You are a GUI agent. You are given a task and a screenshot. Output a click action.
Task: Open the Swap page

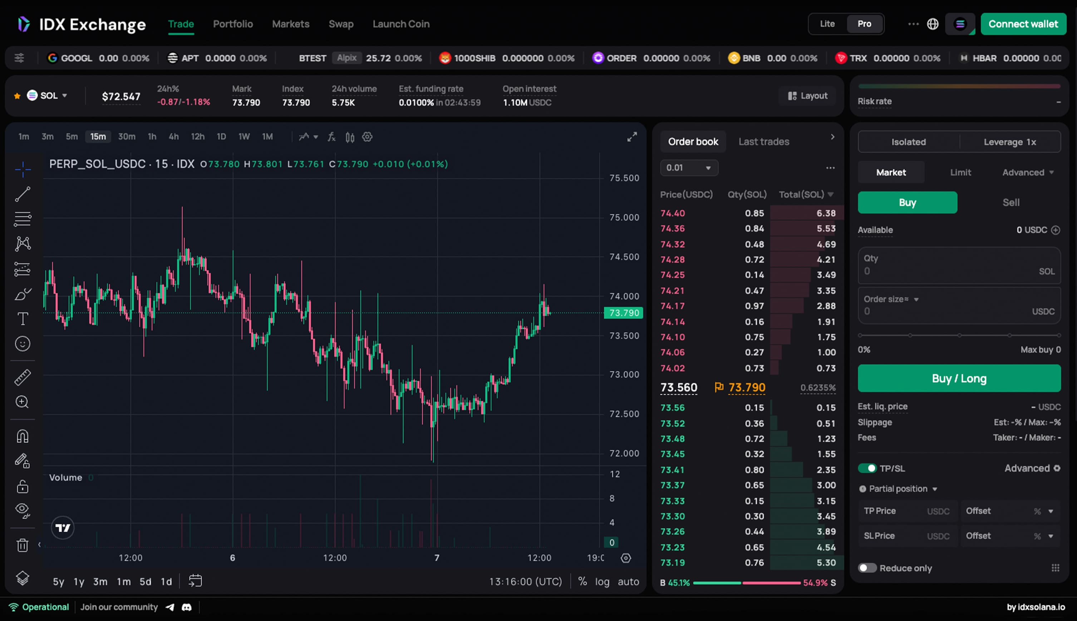341,24
